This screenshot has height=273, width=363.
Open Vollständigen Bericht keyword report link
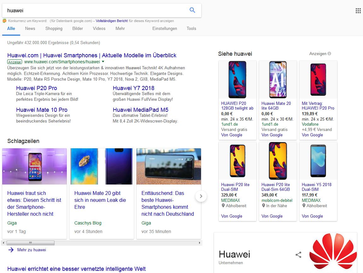pyautogui.click(x=112, y=21)
